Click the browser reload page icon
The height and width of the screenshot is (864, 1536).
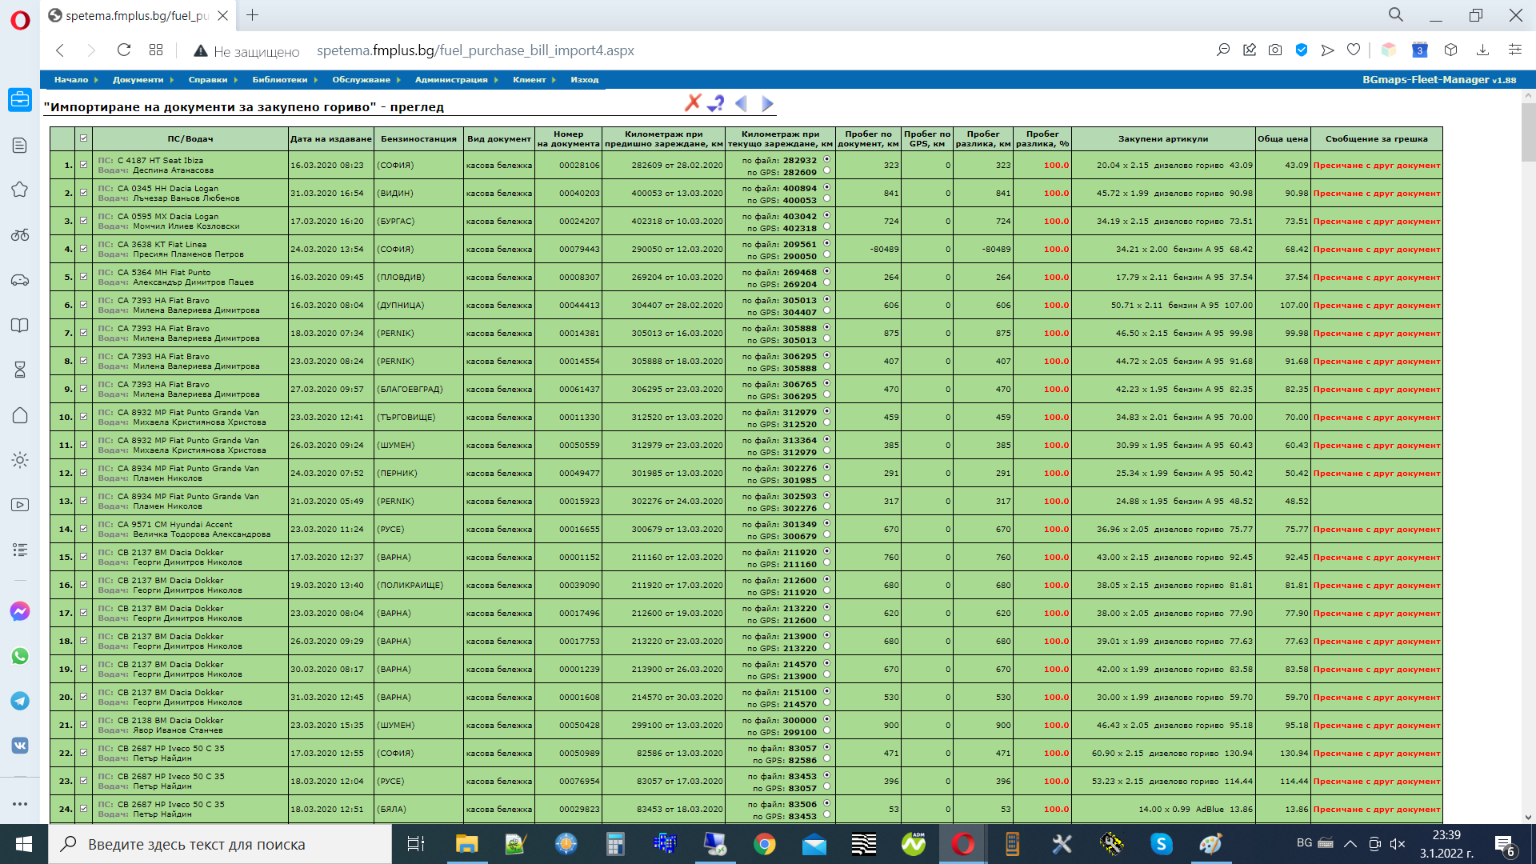tap(123, 50)
